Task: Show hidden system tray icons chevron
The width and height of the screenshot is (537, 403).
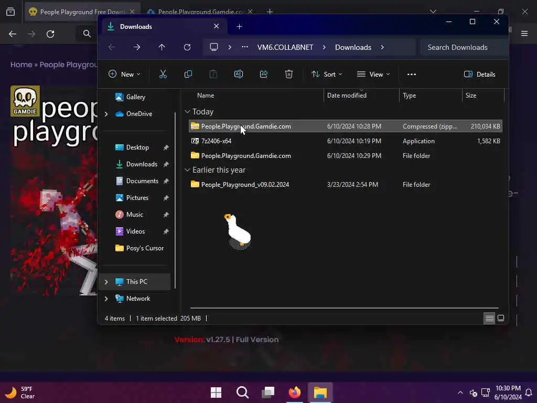Action: point(460,393)
